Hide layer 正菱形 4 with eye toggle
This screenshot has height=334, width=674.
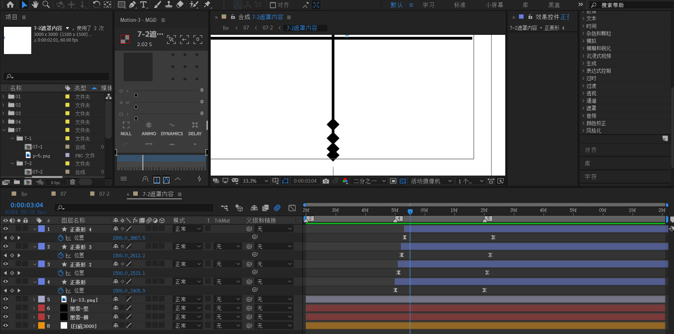point(6,228)
